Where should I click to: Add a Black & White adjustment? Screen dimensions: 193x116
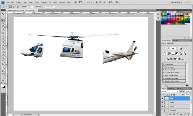tap(177, 54)
